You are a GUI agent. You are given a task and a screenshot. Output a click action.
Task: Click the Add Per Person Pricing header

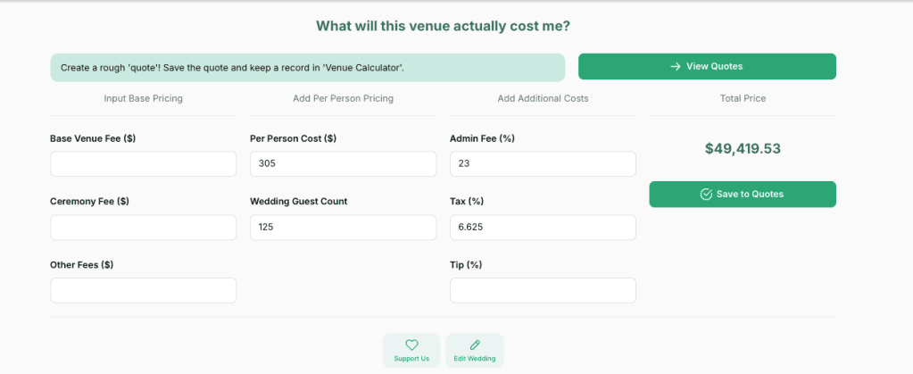coord(344,98)
